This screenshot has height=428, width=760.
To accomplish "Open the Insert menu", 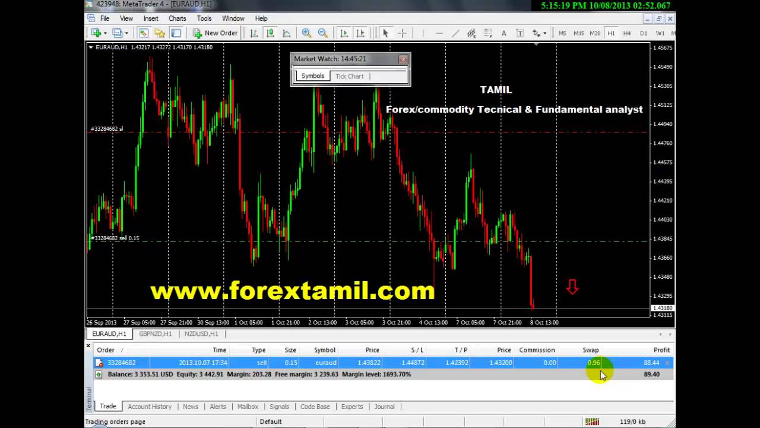I will (151, 18).
